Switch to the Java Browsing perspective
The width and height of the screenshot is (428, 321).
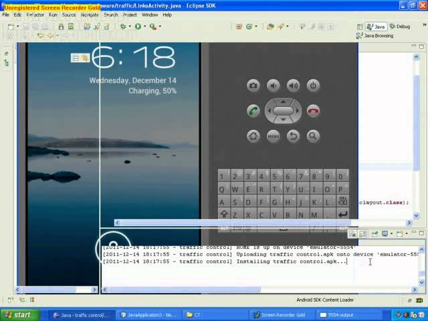pyautogui.click(x=374, y=35)
